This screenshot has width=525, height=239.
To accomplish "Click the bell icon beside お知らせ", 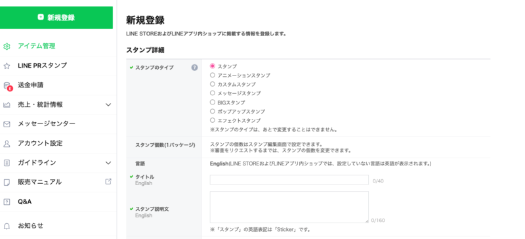I will (x=7, y=226).
